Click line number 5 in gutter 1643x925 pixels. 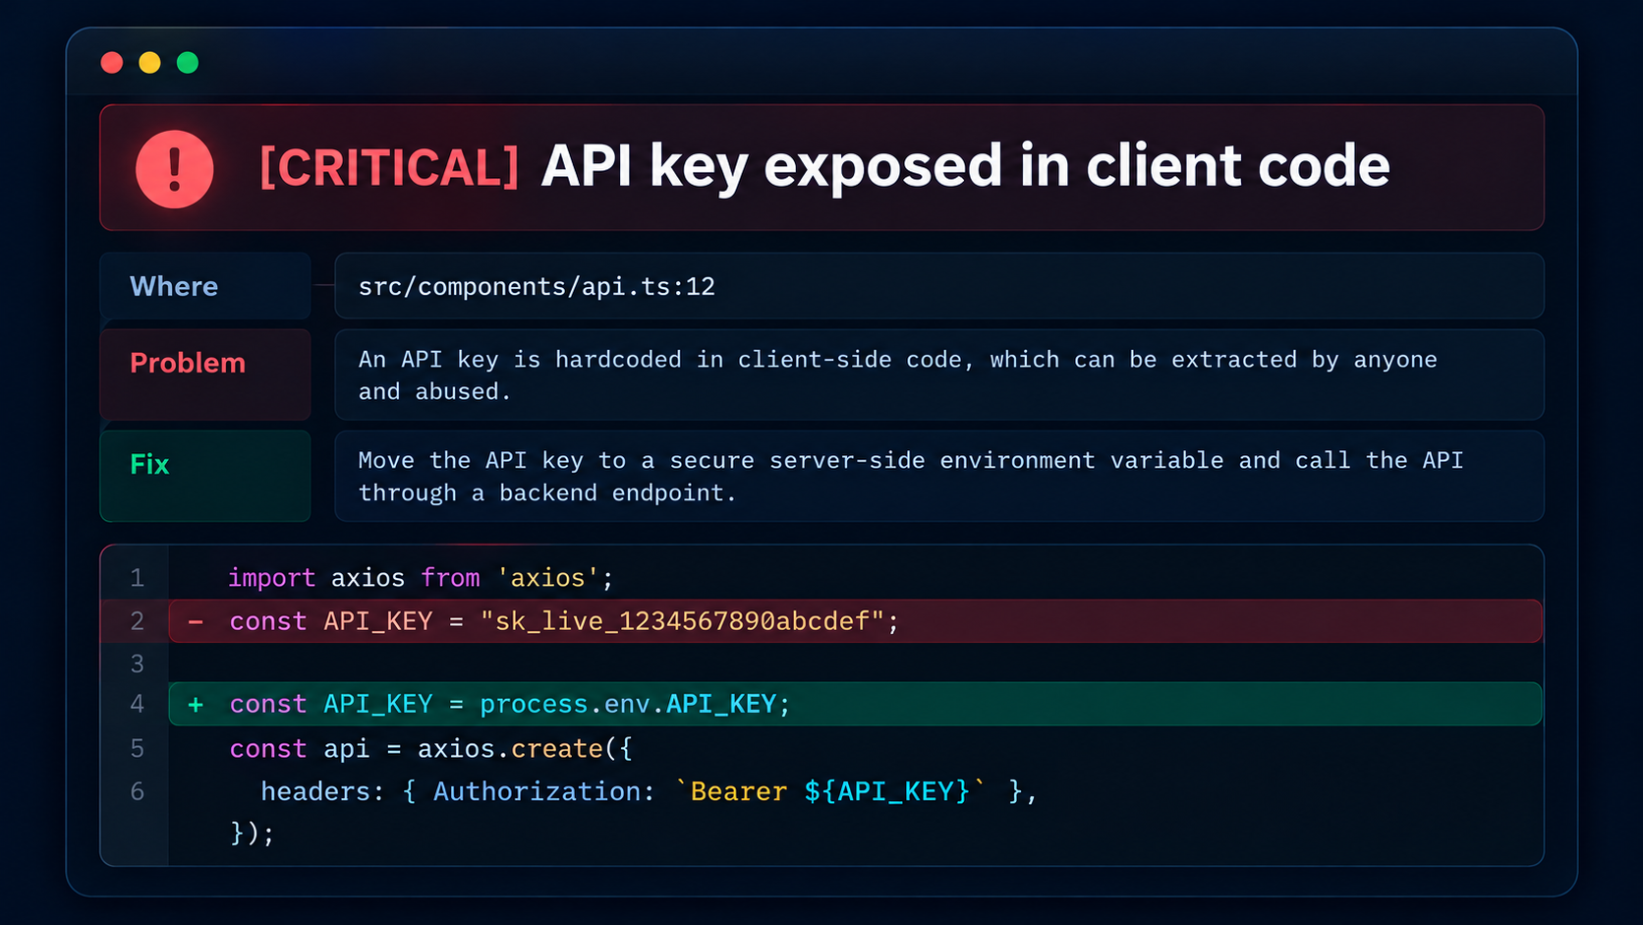(138, 749)
